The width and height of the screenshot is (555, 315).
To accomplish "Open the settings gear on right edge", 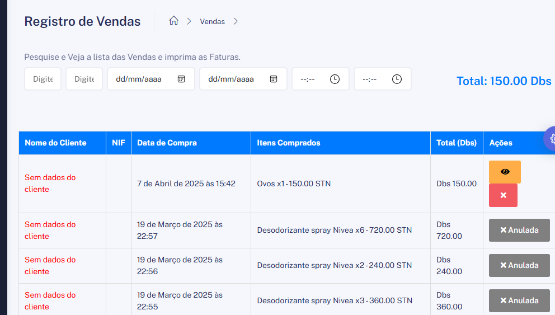I will 551,139.
